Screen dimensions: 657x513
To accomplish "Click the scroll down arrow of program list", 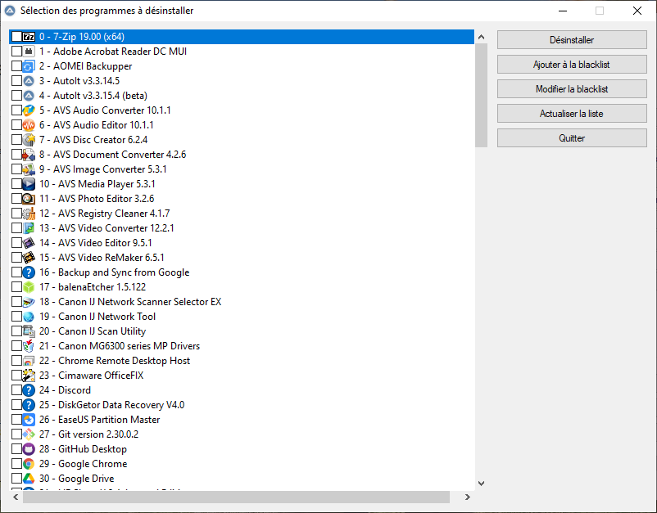I will click(481, 484).
